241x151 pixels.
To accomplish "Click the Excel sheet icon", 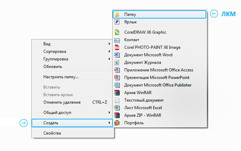I will click(x=117, y=108).
